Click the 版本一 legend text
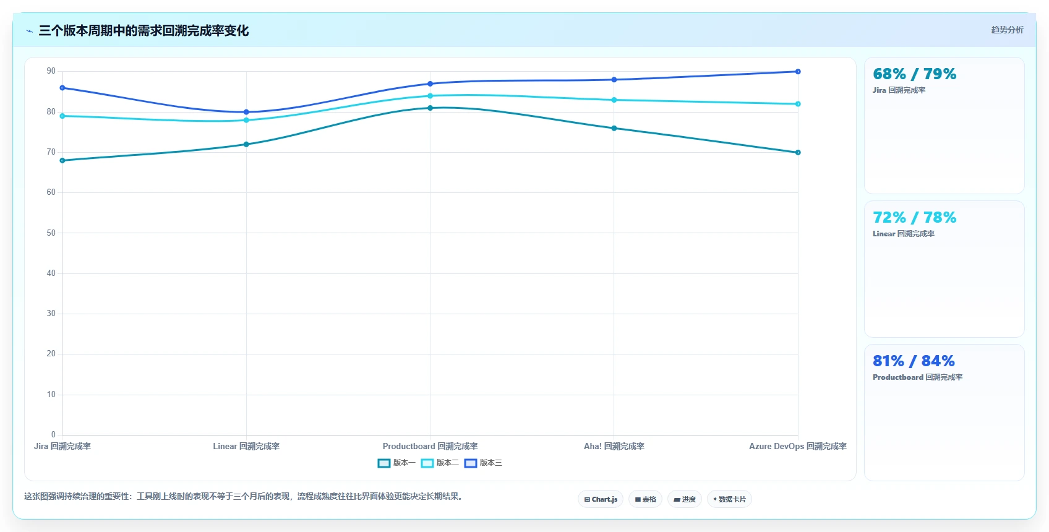The width and height of the screenshot is (1049, 532). 405,463
